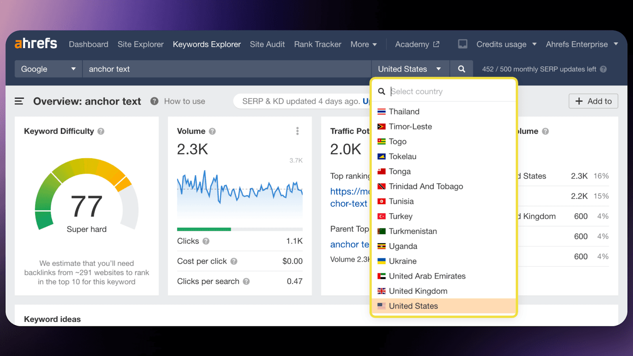Open the Google search engine dropdown
The width and height of the screenshot is (633, 356).
[48, 69]
